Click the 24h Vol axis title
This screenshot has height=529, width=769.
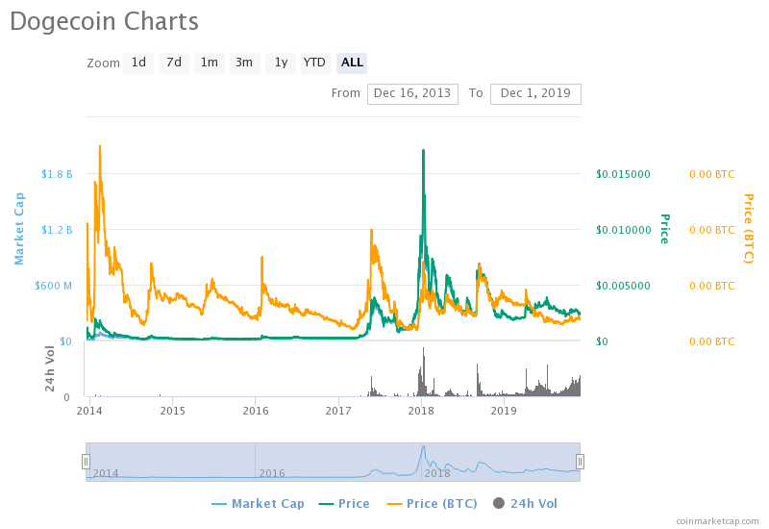tap(50, 368)
